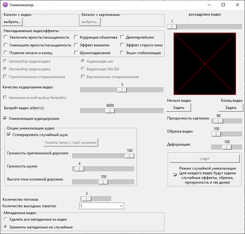The width and height of the screenshot is (245, 234).
Task: Click Прозрачность картинки slider
Action: [218, 121]
